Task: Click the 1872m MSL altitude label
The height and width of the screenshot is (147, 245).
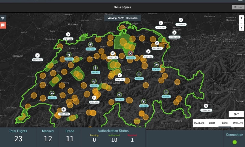Action: pyautogui.click(x=113, y=58)
